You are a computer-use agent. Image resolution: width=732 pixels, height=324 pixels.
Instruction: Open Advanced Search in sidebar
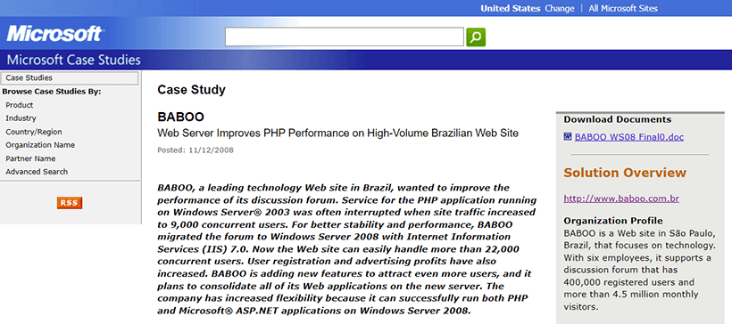37,172
